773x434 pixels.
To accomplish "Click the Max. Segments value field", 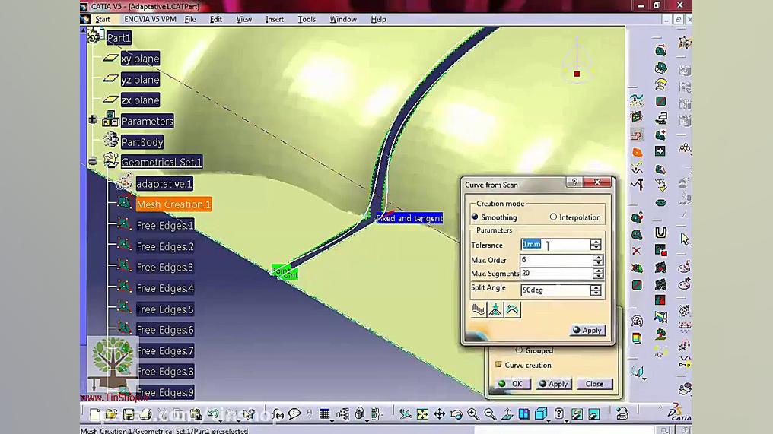I will 556,273.
